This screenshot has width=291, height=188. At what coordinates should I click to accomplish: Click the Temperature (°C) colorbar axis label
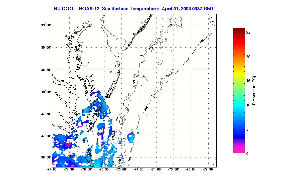pos(254,91)
